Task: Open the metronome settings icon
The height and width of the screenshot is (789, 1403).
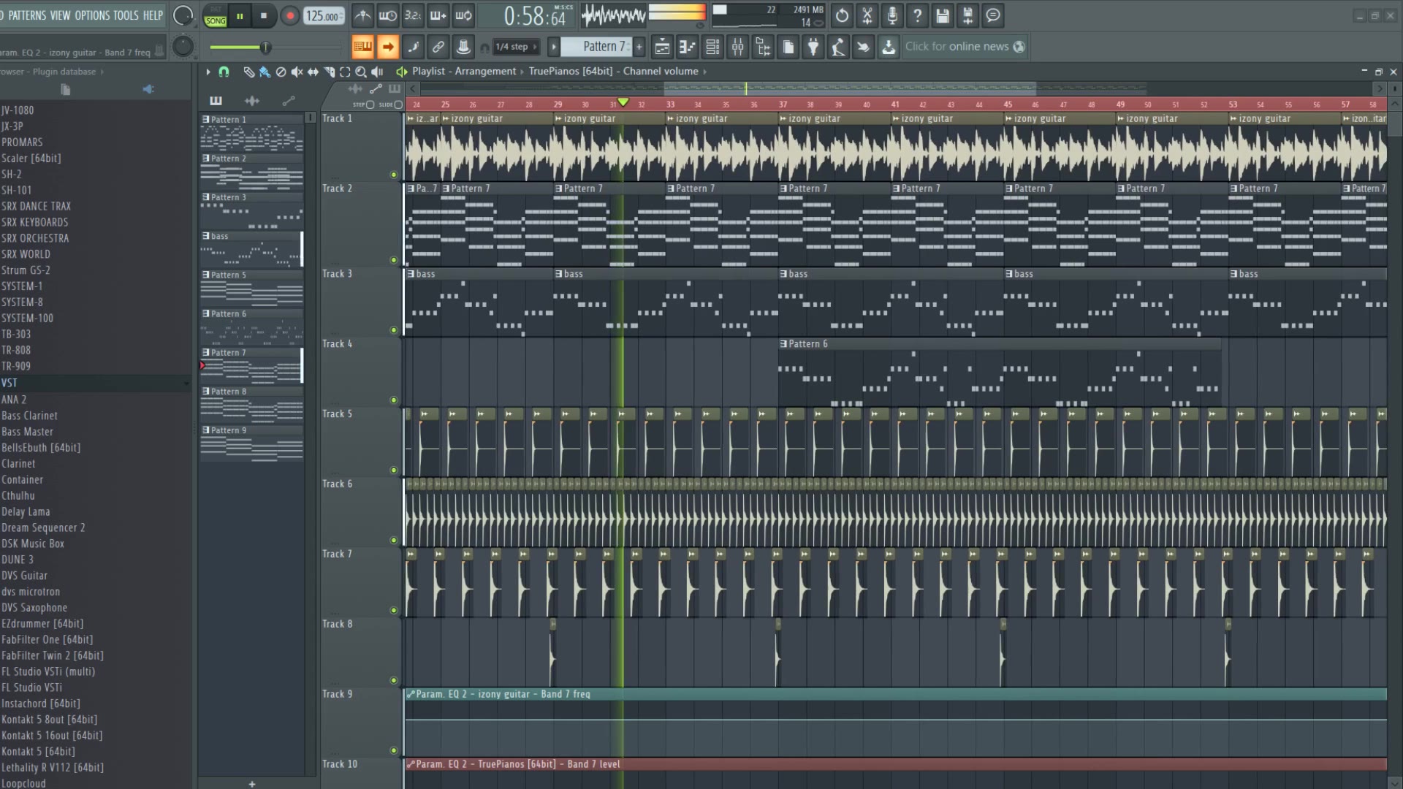Action: (x=362, y=15)
